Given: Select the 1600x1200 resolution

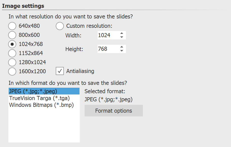Looking at the screenshot, I should click(12, 71).
